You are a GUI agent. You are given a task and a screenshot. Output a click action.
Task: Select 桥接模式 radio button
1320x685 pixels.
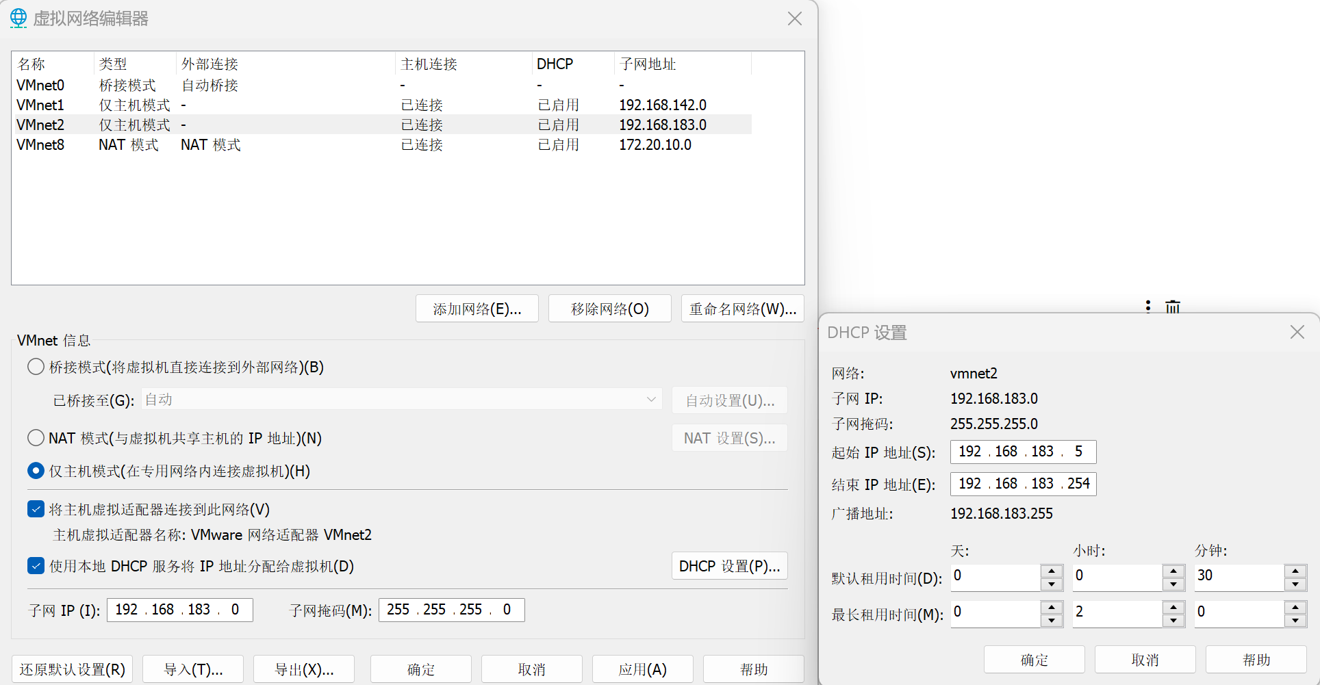36,367
